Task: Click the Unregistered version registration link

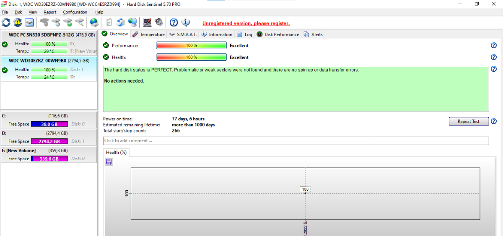Action: coord(246,23)
